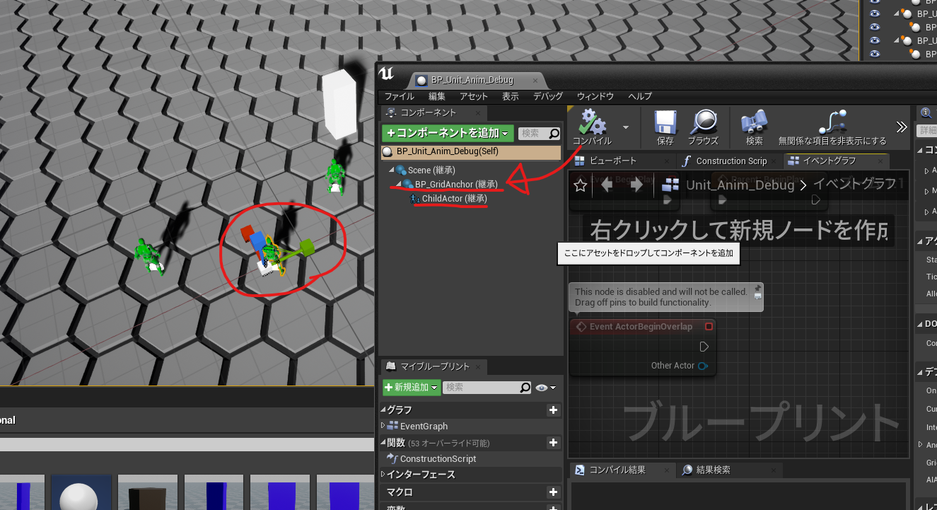Collapse the 関数 section

point(383,443)
